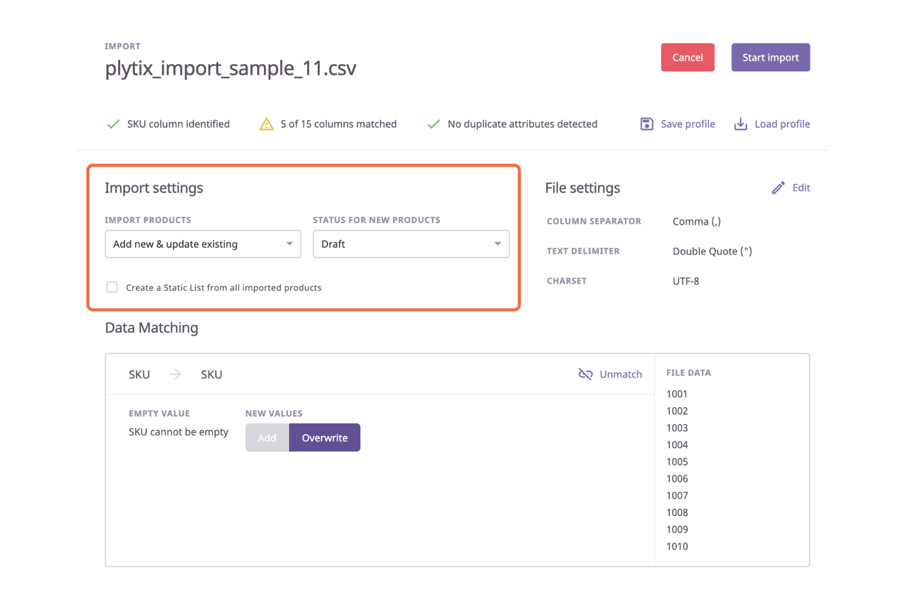This screenshot has height=603, width=905.
Task: Click the green checkmark beside SKU column identified
Action: (113, 124)
